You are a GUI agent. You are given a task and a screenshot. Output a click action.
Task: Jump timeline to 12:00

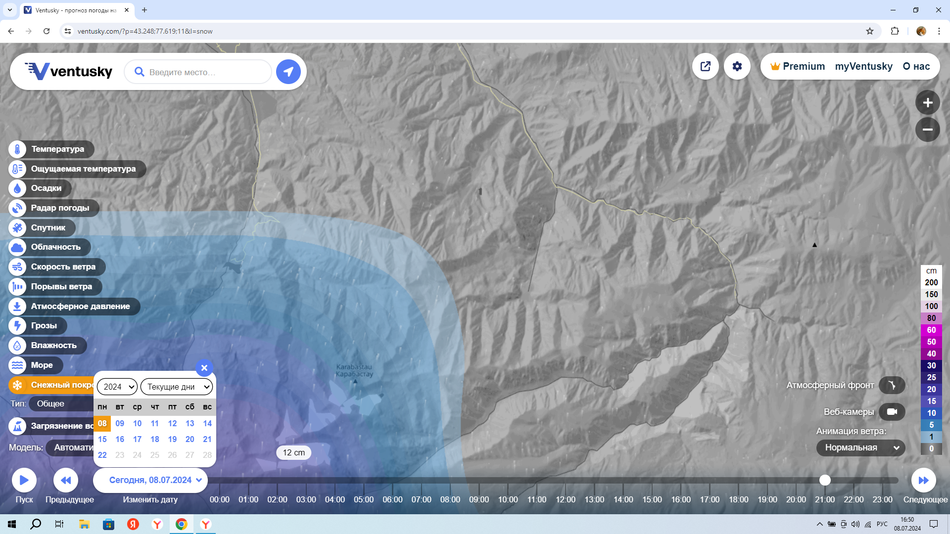(x=566, y=499)
